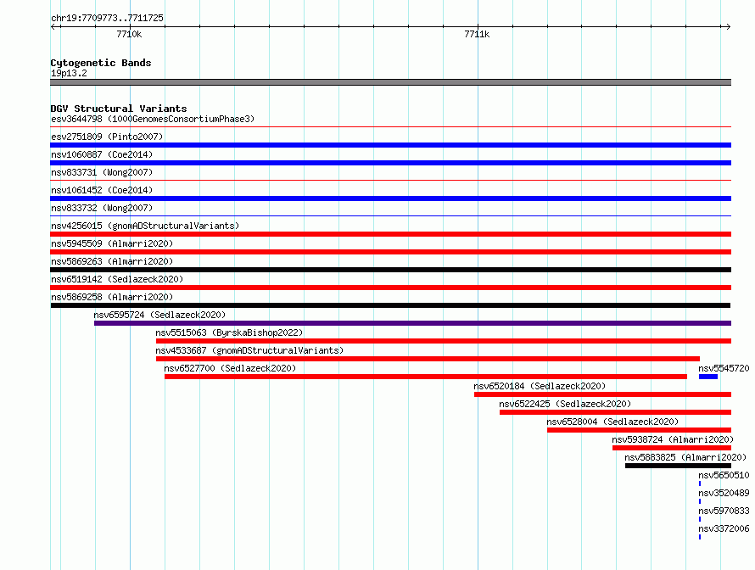Open variant nsv5650510 label
755x570 pixels.
pyautogui.click(x=724, y=475)
